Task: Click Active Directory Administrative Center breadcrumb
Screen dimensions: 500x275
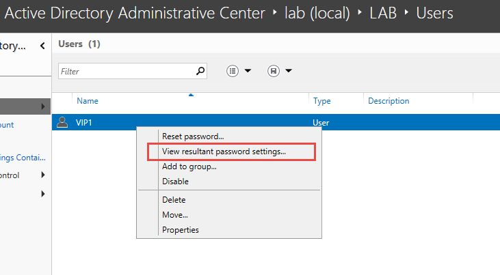Action: click(x=135, y=14)
